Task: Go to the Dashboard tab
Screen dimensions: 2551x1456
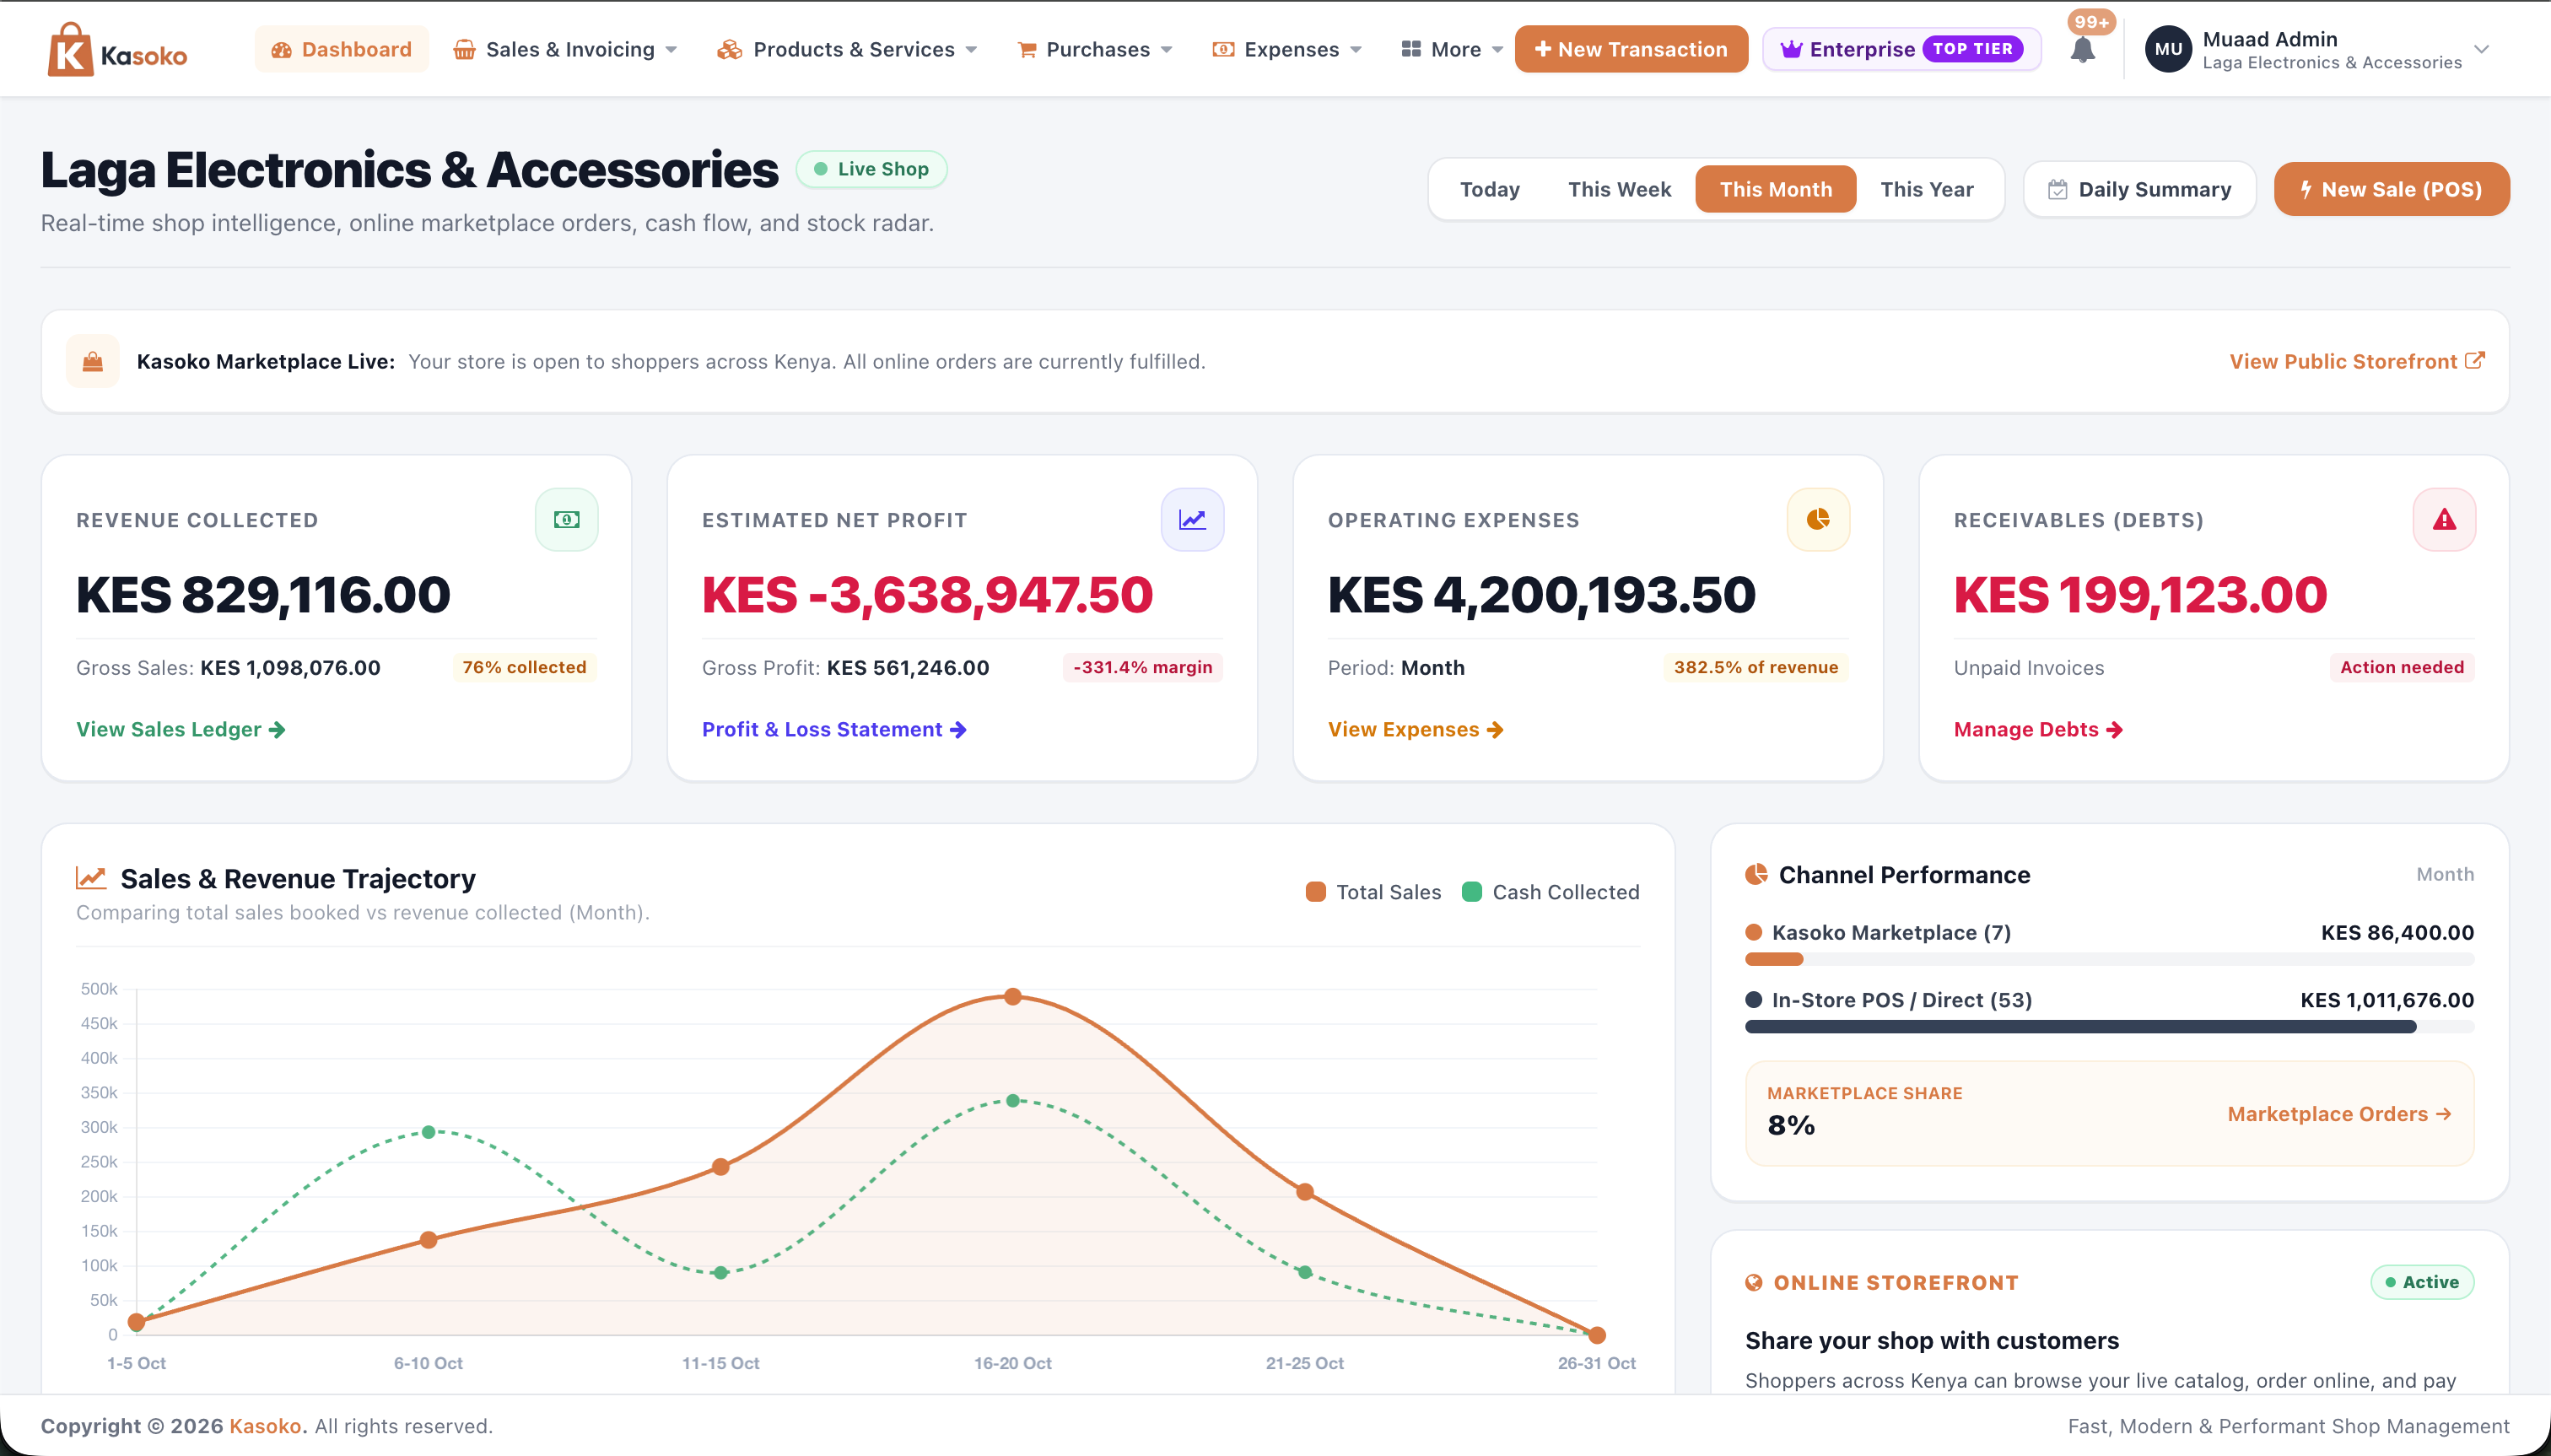Action: coord(341,49)
